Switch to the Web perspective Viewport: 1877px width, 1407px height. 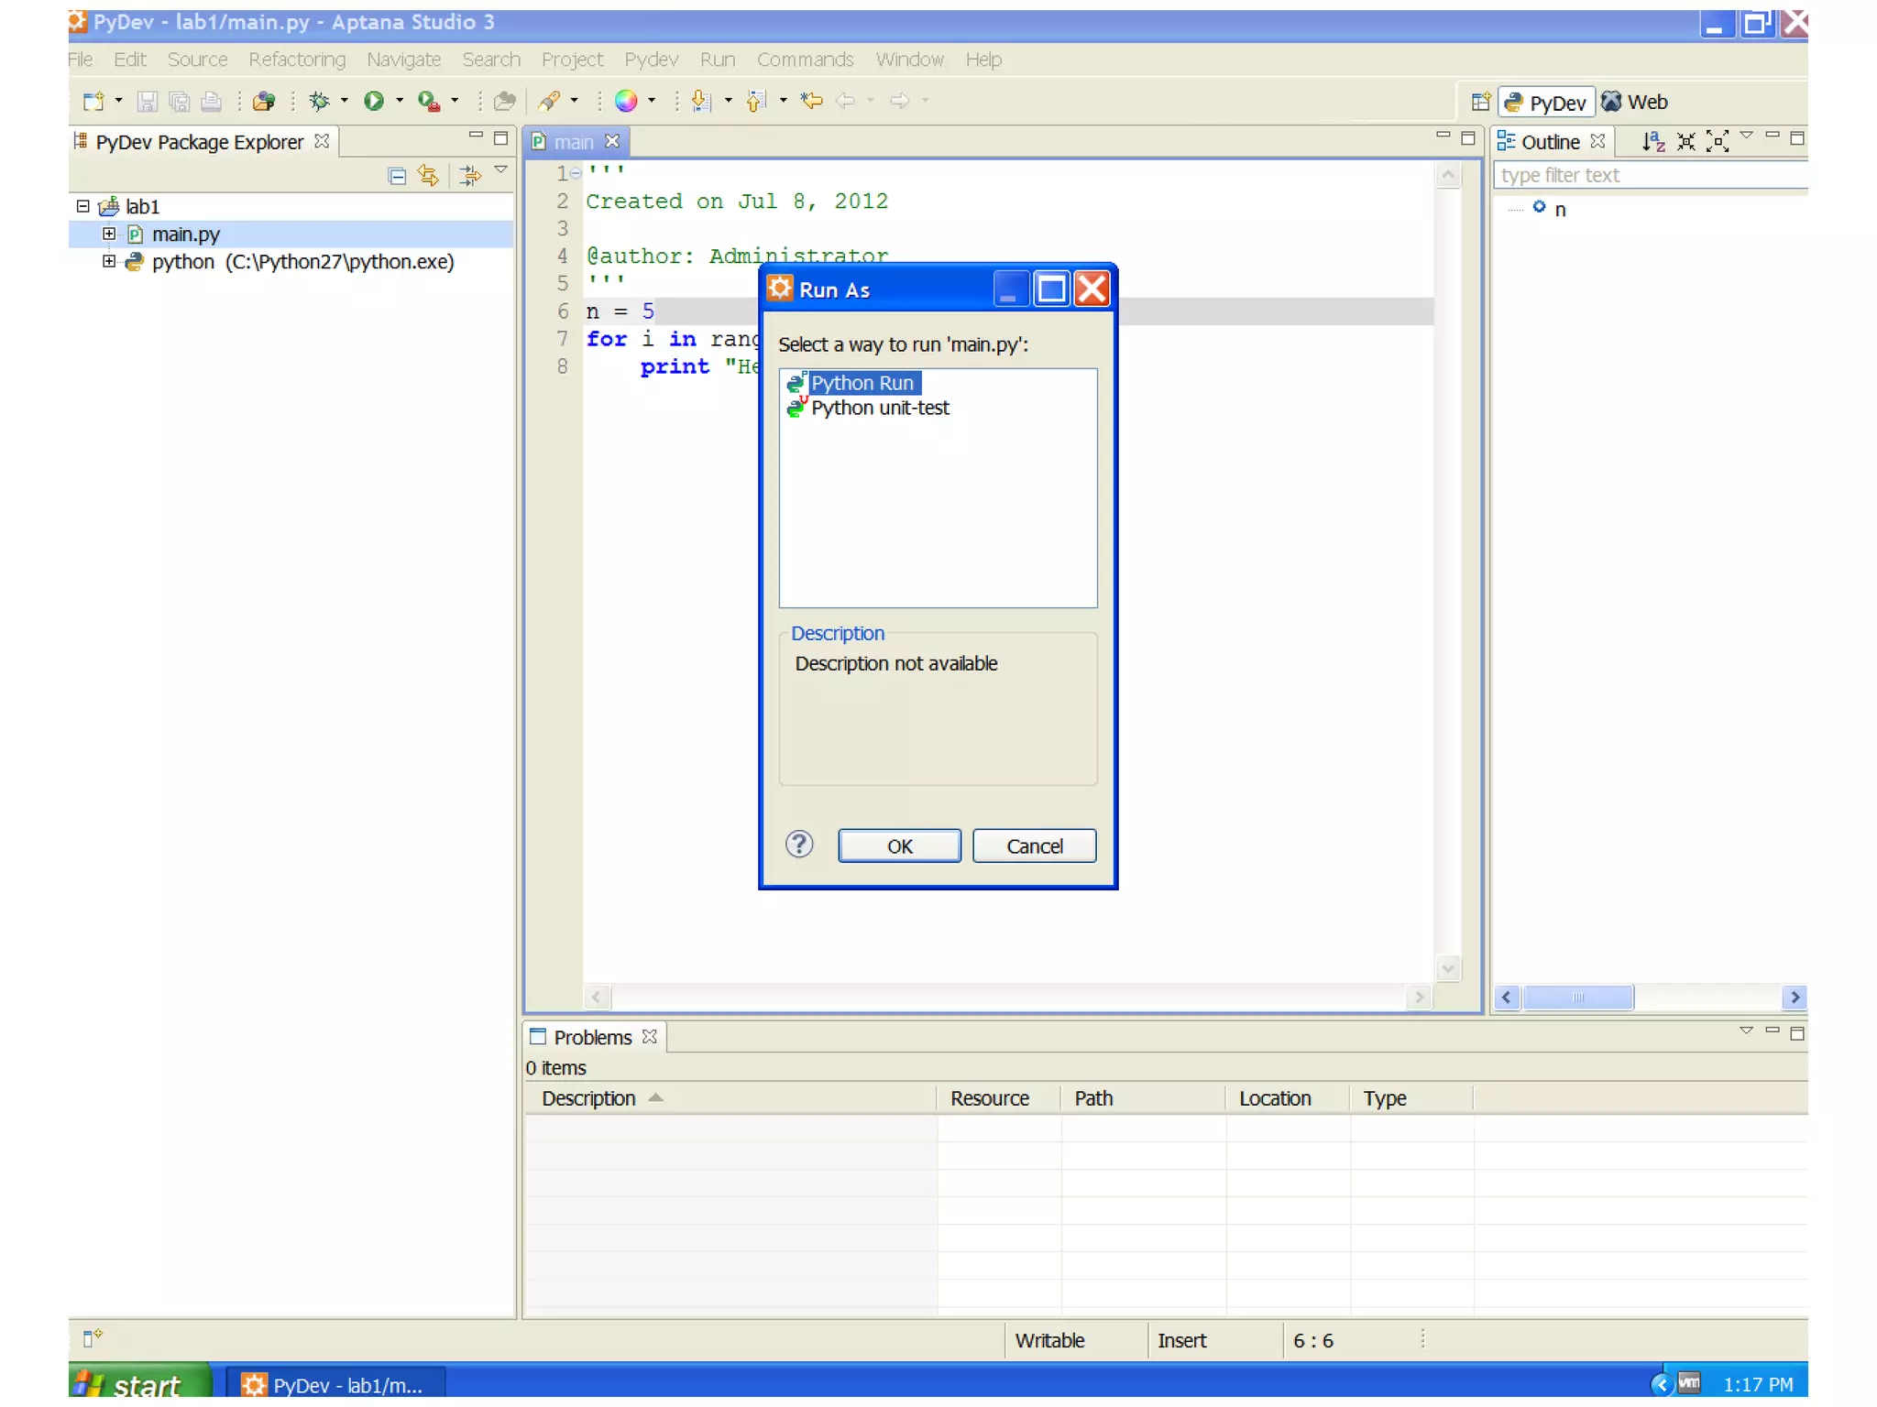(1634, 102)
